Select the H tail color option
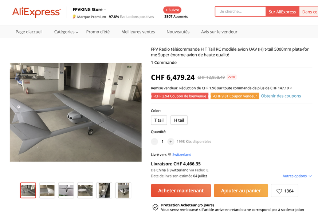The width and height of the screenshot is (318, 215). pos(179,120)
